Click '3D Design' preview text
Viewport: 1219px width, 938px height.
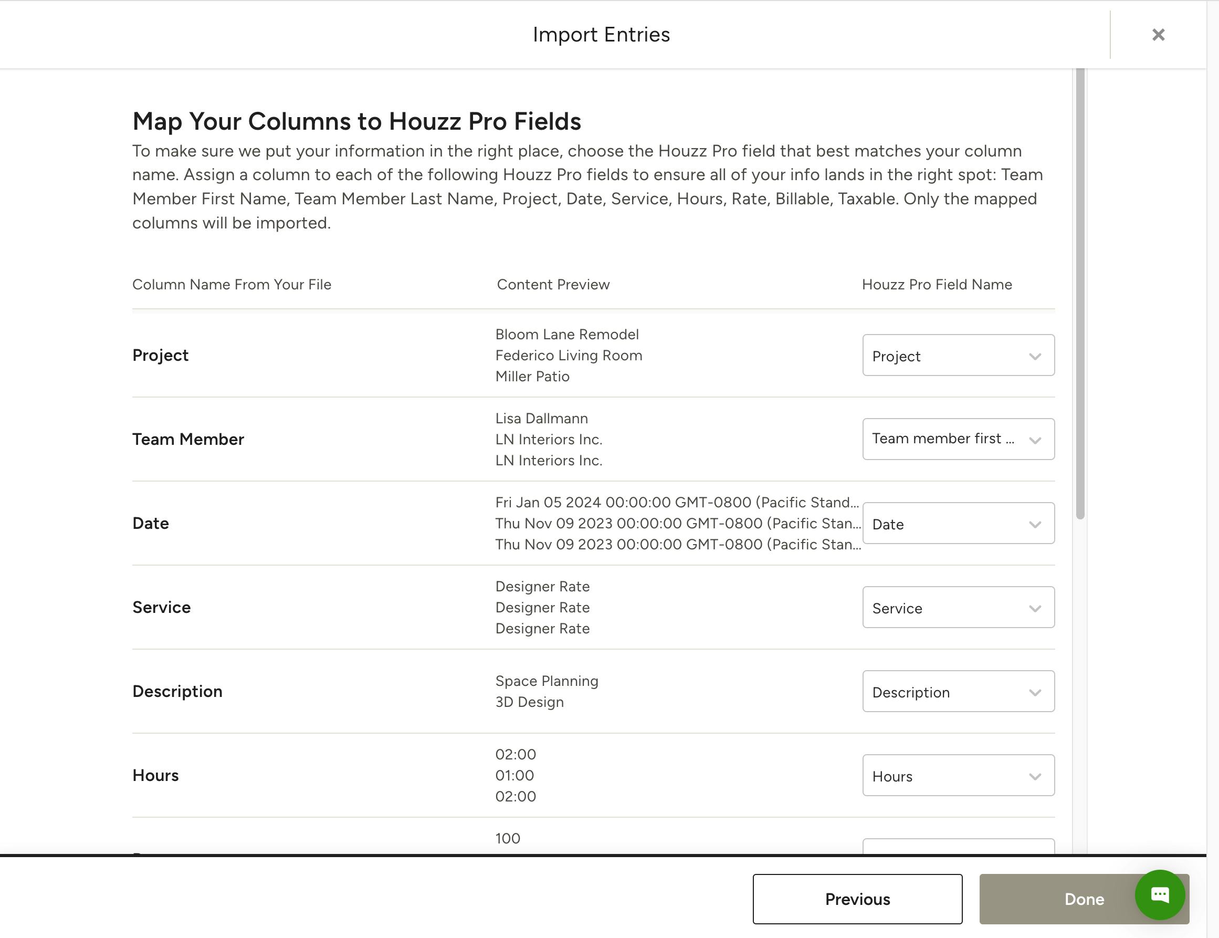pos(530,702)
